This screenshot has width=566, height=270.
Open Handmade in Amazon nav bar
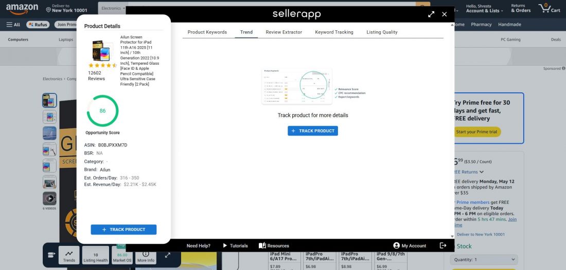(x=509, y=25)
